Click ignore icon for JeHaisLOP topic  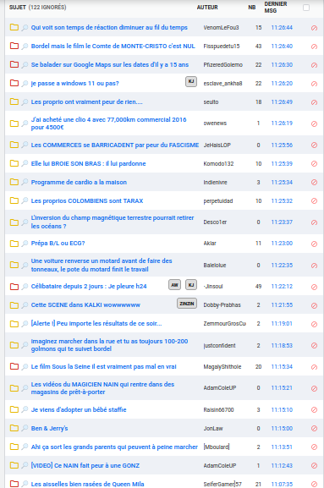[314, 145]
